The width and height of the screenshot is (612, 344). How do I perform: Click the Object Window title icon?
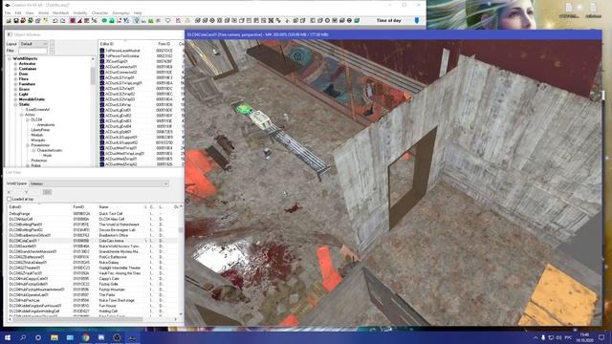pos(10,34)
